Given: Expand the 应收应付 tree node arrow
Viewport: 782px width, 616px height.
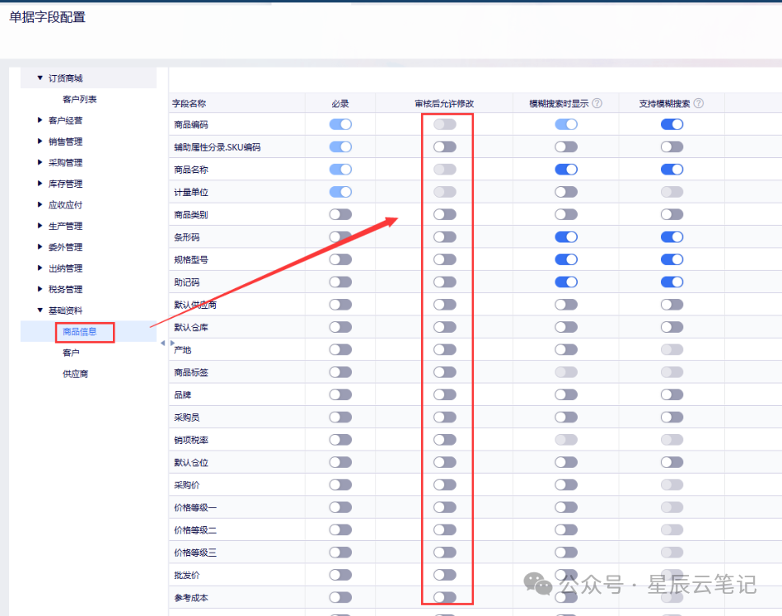Looking at the screenshot, I should pos(40,204).
